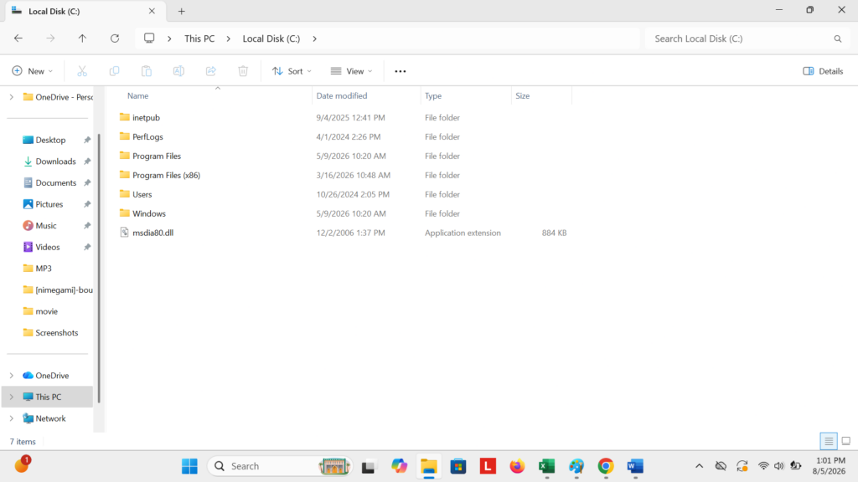This screenshot has height=482, width=858.
Task: Expand the OneDrive tree node
Action: [x=12, y=376]
